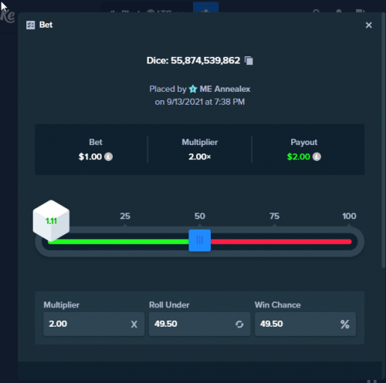The width and height of the screenshot is (386, 383).
Task: Click the dice result cube showing 1.11
Action: (51, 221)
